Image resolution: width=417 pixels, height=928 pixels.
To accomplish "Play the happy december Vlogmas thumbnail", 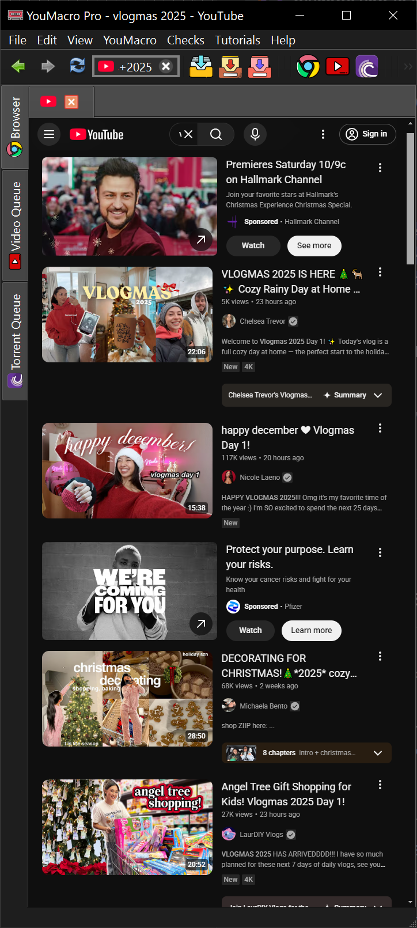I will tap(127, 471).
